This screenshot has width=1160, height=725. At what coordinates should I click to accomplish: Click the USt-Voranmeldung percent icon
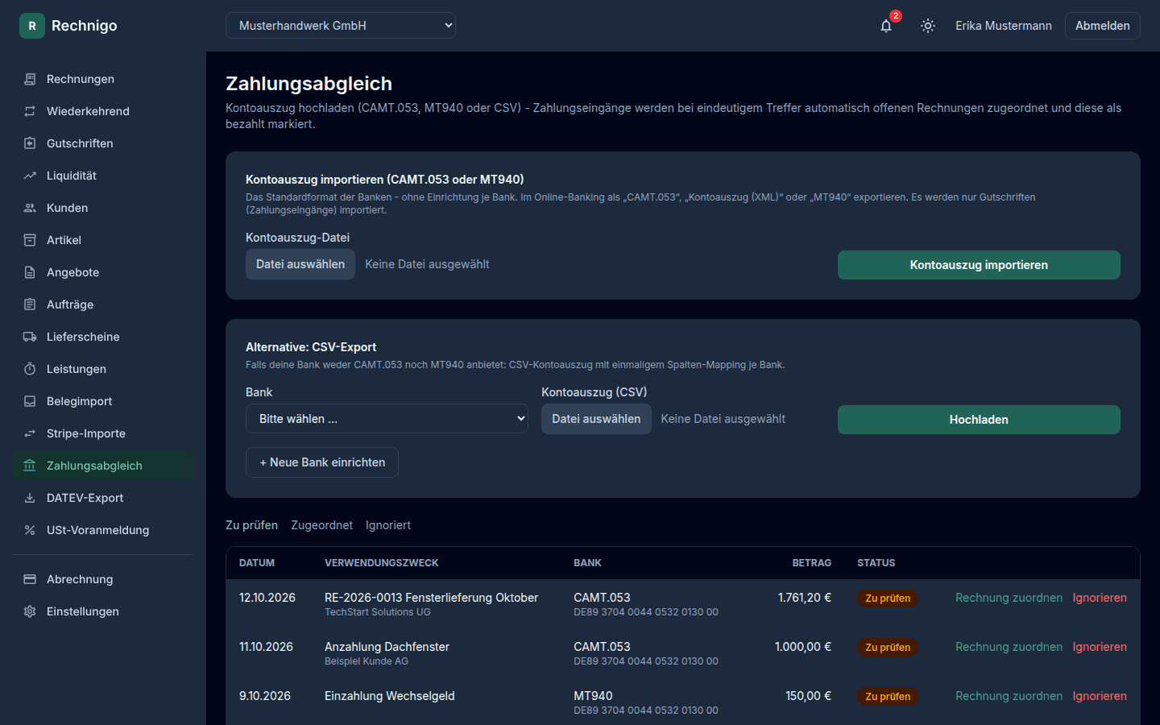pyautogui.click(x=30, y=530)
